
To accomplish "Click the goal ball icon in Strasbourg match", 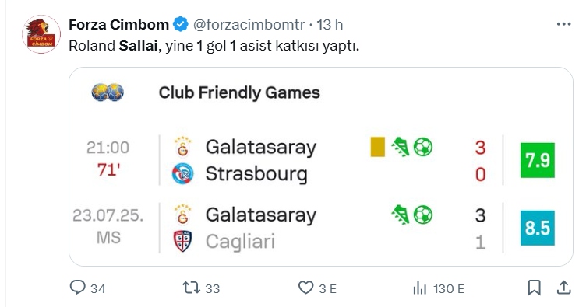I will click(423, 147).
